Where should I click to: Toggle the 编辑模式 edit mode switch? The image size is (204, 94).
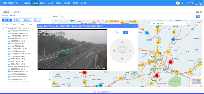(61, 16)
